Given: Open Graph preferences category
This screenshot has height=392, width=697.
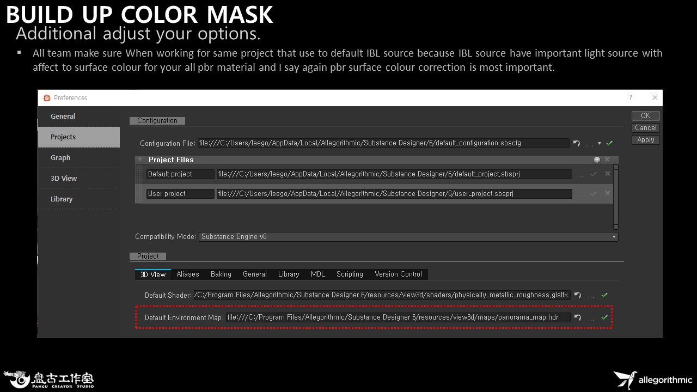Looking at the screenshot, I should (x=79, y=157).
